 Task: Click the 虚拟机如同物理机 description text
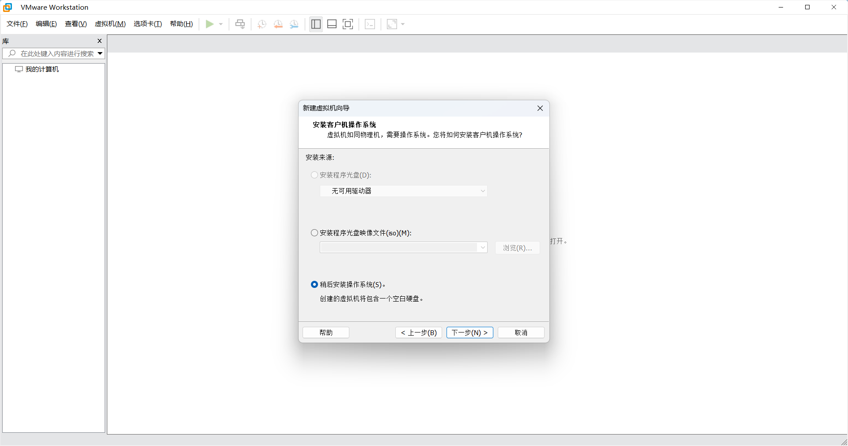pos(424,135)
